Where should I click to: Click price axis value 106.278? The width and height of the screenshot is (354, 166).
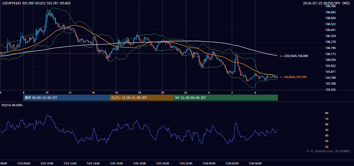[330, 42]
